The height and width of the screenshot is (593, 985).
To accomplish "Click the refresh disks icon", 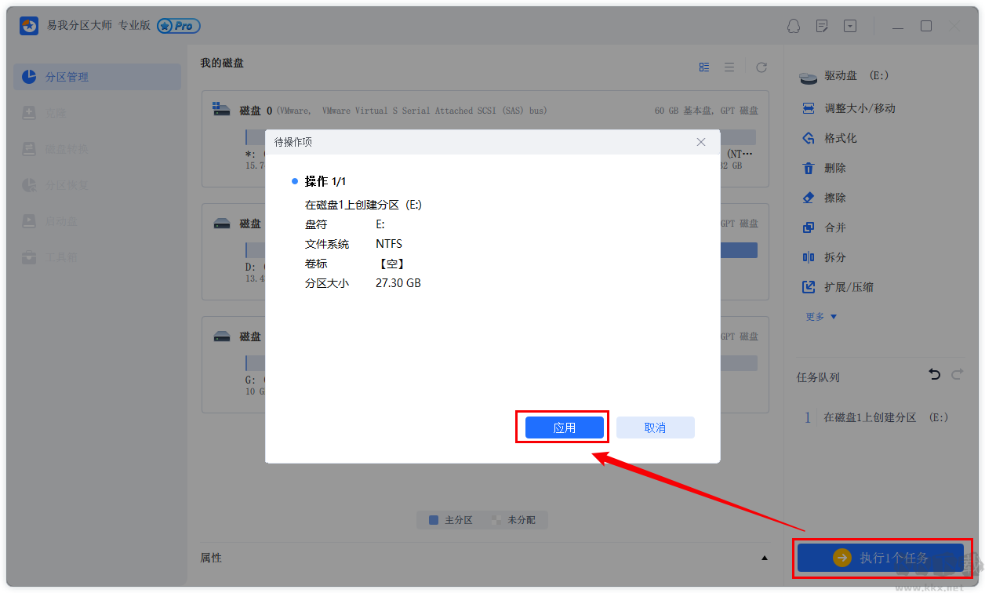I will pos(761,67).
